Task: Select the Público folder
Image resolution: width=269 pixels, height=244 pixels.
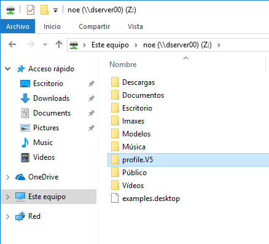Action: (134, 173)
